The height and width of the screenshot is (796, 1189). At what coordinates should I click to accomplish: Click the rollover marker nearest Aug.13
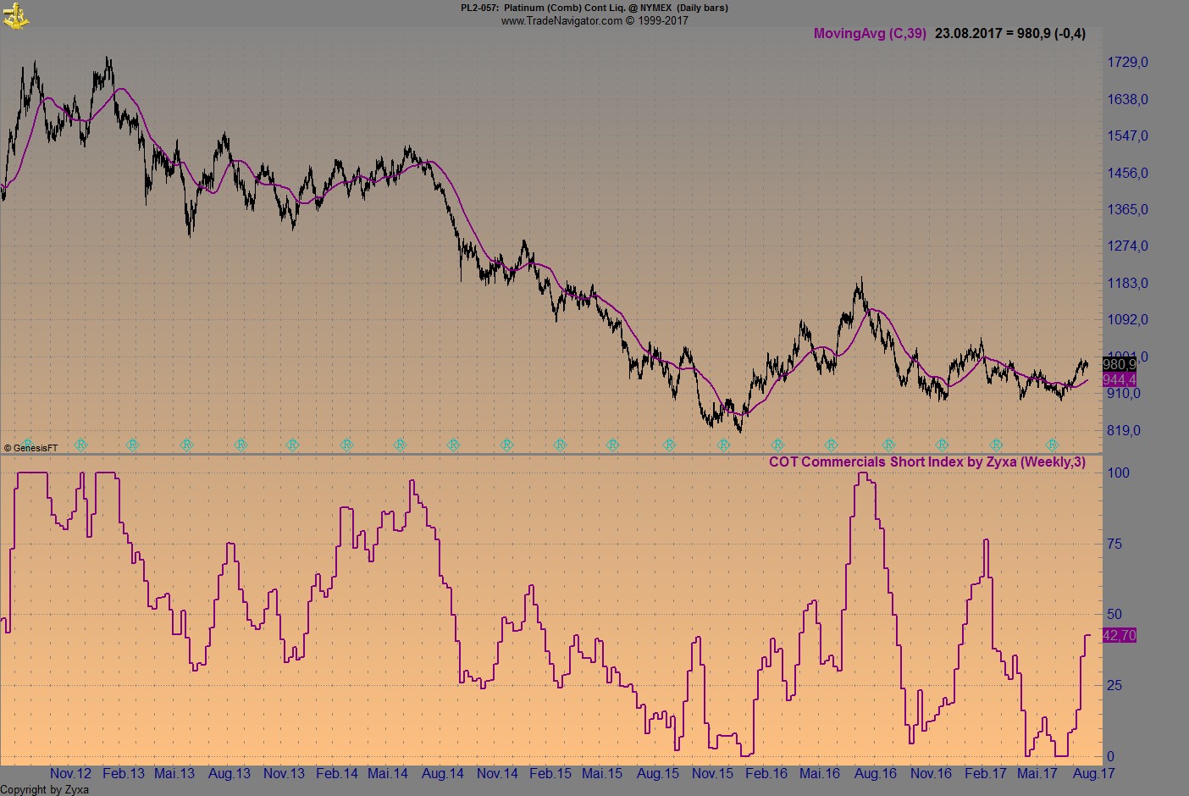point(241,445)
